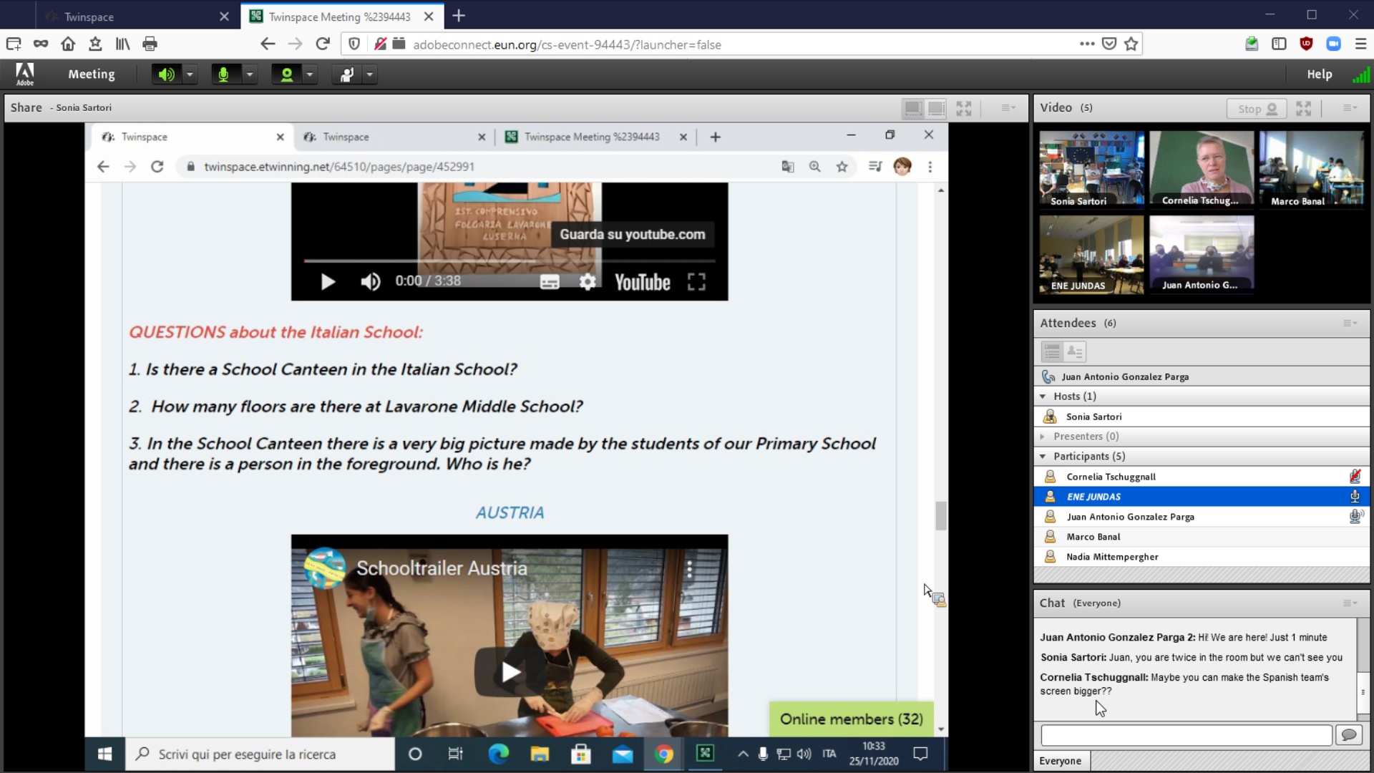Open the dropdown arrow next to the speaker
Screen dimensions: 1374x773
(x=190, y=74)
